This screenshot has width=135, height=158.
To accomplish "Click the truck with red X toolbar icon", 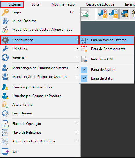I will (x=103, y=14).
